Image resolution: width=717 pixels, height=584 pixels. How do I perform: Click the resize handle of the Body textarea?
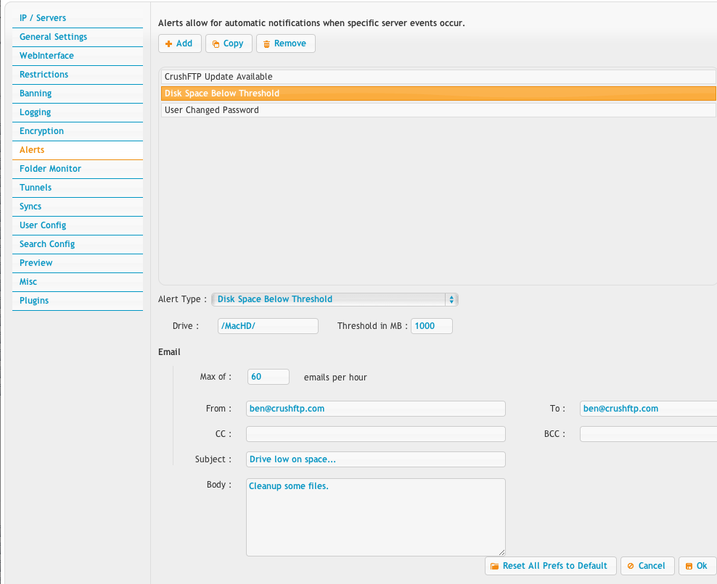(x=501, y=553)
